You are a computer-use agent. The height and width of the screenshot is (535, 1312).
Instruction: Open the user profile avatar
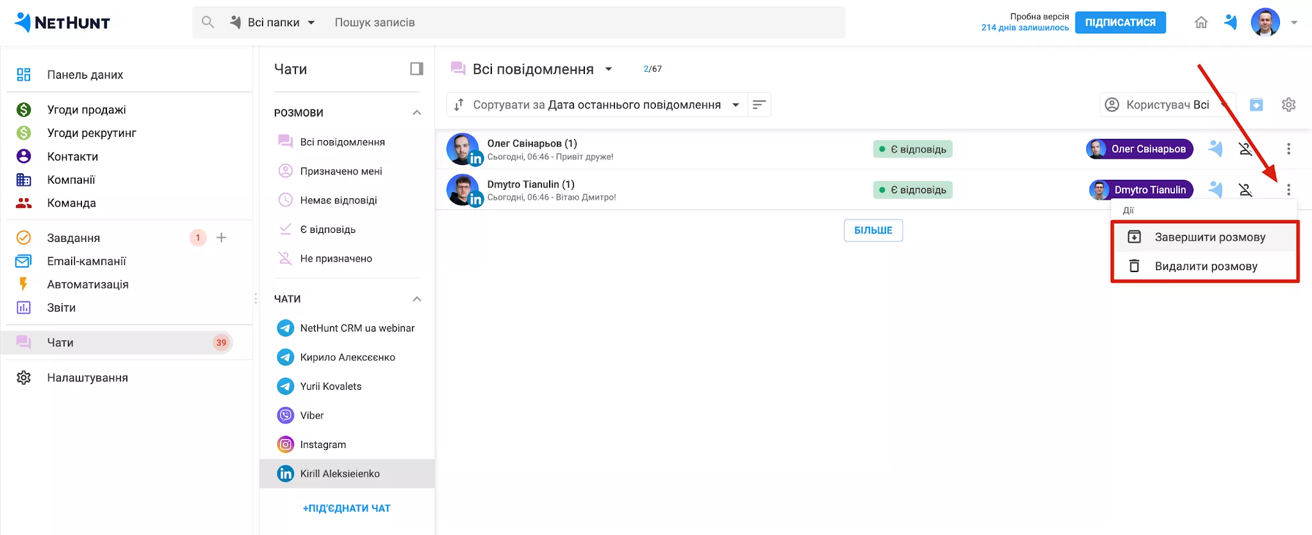1265,22
